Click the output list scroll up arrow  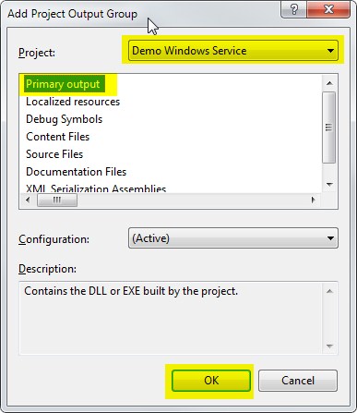pos(329,83)
